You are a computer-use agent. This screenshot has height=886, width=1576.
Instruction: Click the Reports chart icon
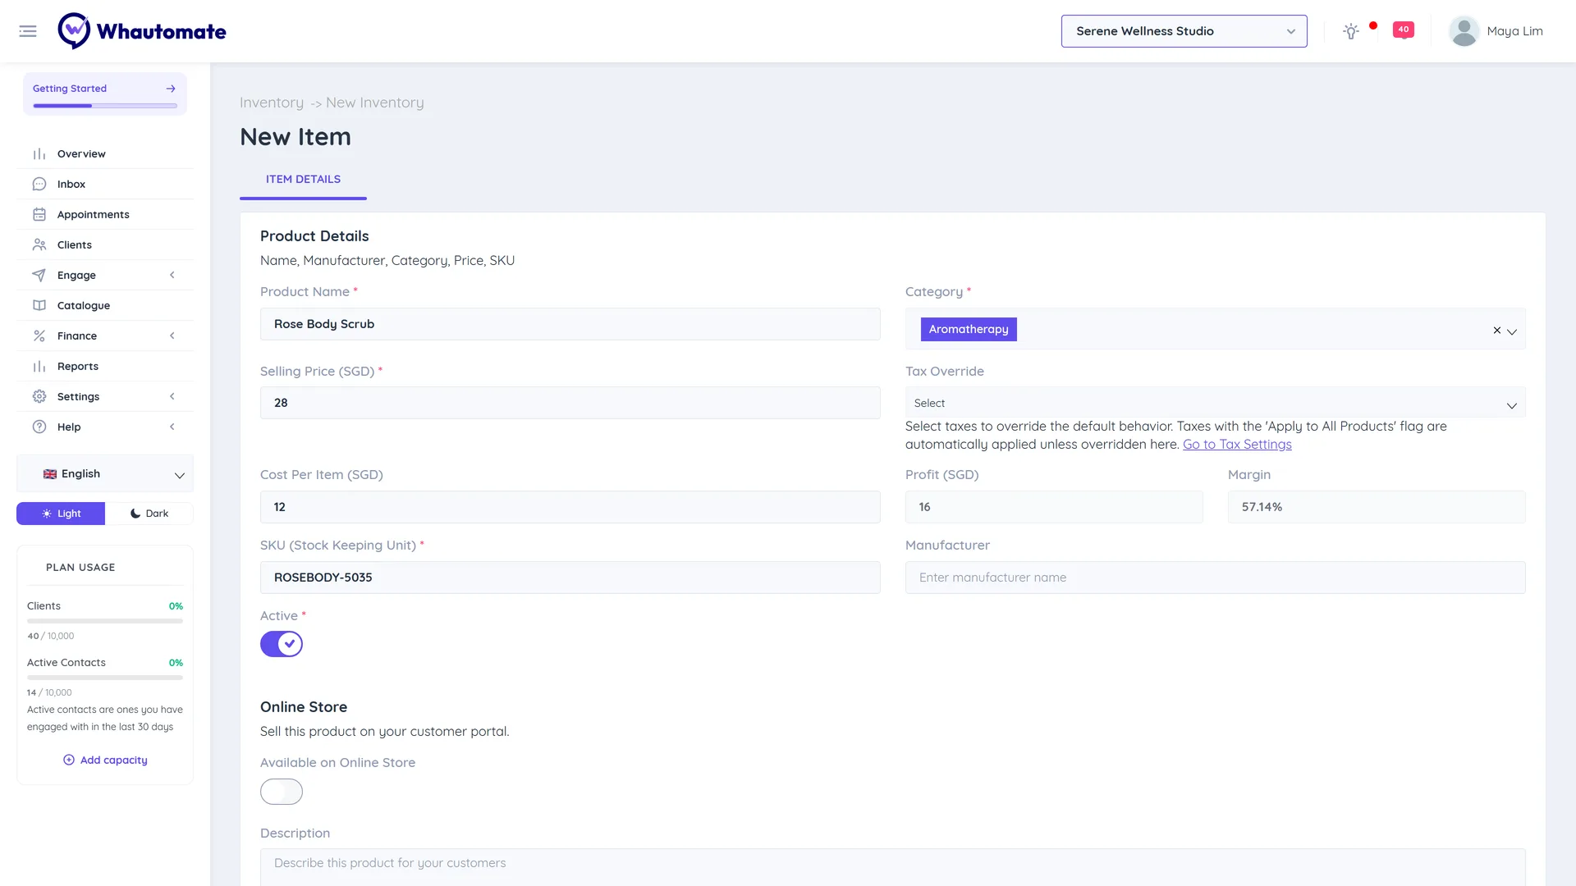39,367
